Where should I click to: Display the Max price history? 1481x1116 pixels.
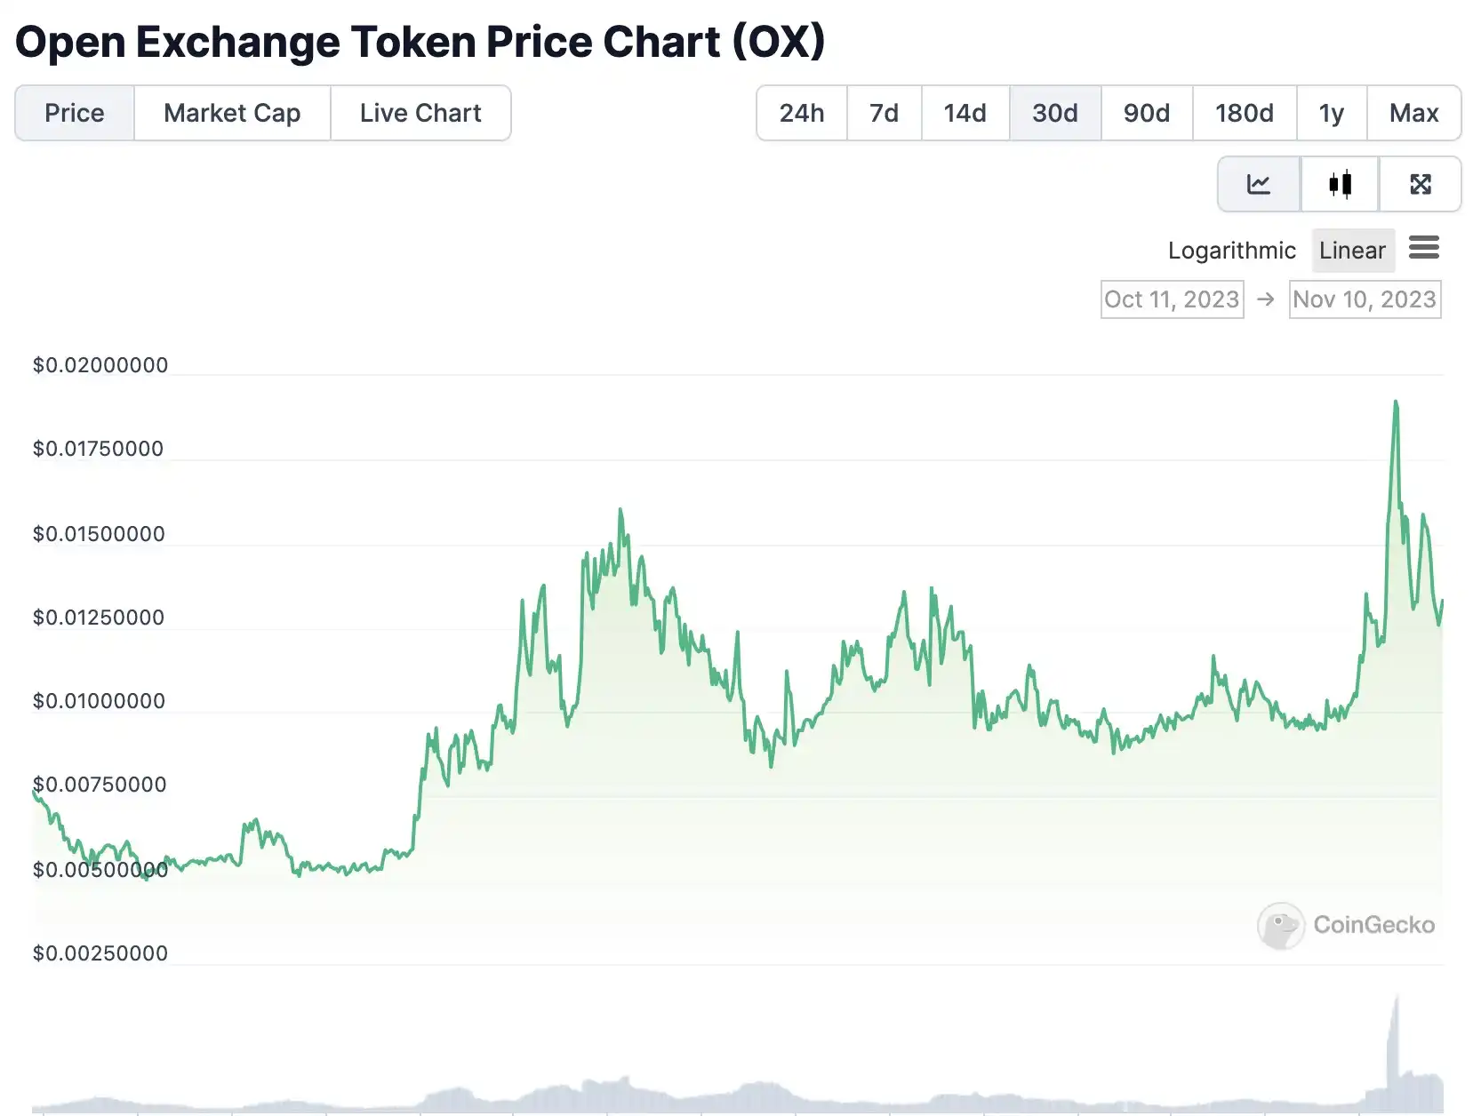click(x=1413, y=113)
